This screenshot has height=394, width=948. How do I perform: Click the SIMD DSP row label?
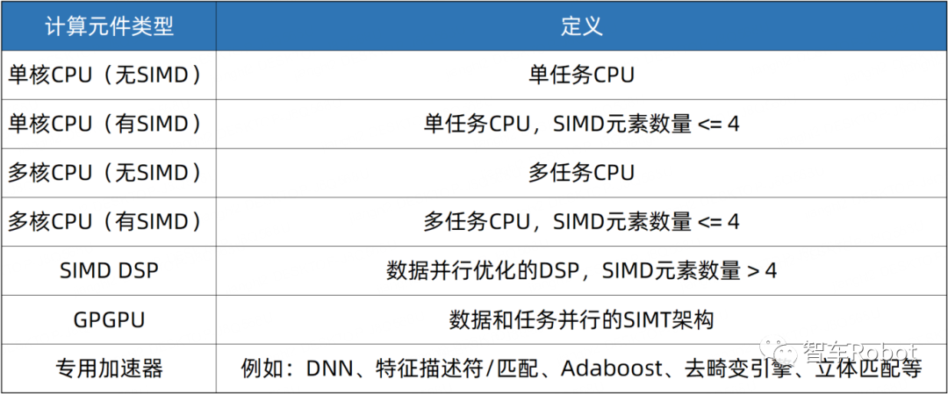pos(109,270)
